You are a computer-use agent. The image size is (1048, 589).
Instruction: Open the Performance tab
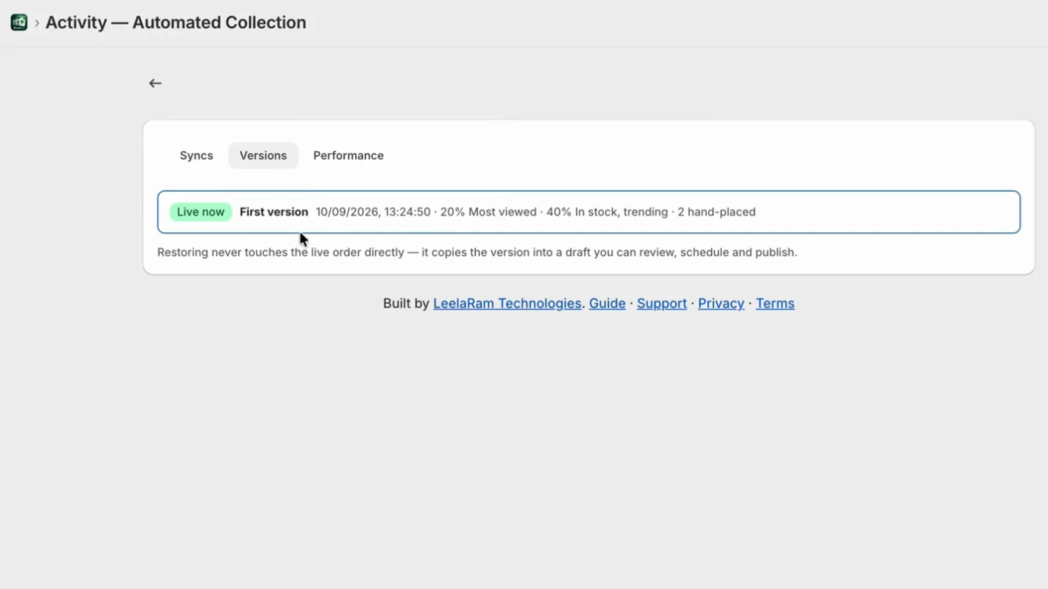pyautogui.click(x=348, y=156)
